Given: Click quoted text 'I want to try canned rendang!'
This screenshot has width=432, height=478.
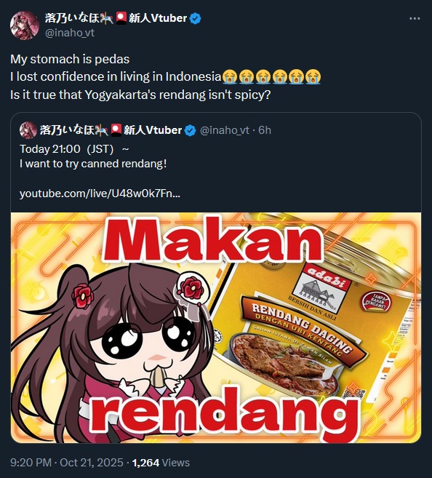Looking at the screenshot, I should click(93, 164).
